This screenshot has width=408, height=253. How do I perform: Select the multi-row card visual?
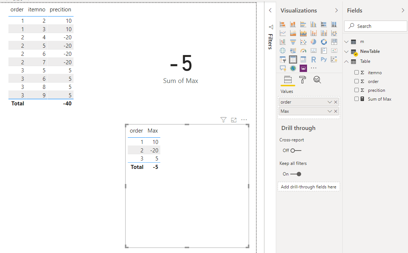pyautogui.click(x=324, y=51)
